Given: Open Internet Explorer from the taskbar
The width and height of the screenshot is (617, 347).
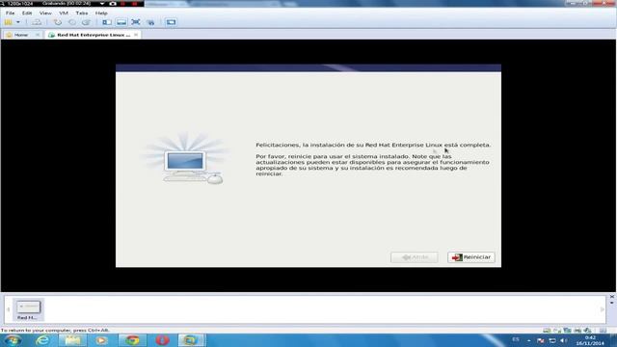Looking at the screenshot, I should (x=42, y=340).
